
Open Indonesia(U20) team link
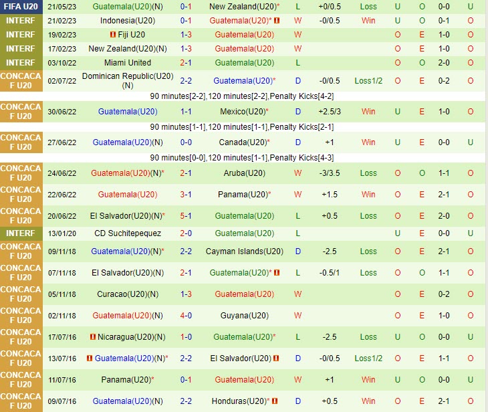tap(128, 21)
